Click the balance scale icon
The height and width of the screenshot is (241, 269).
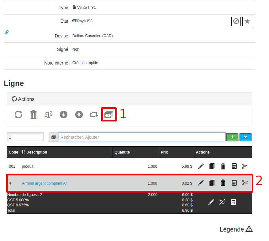pos(49,115)
